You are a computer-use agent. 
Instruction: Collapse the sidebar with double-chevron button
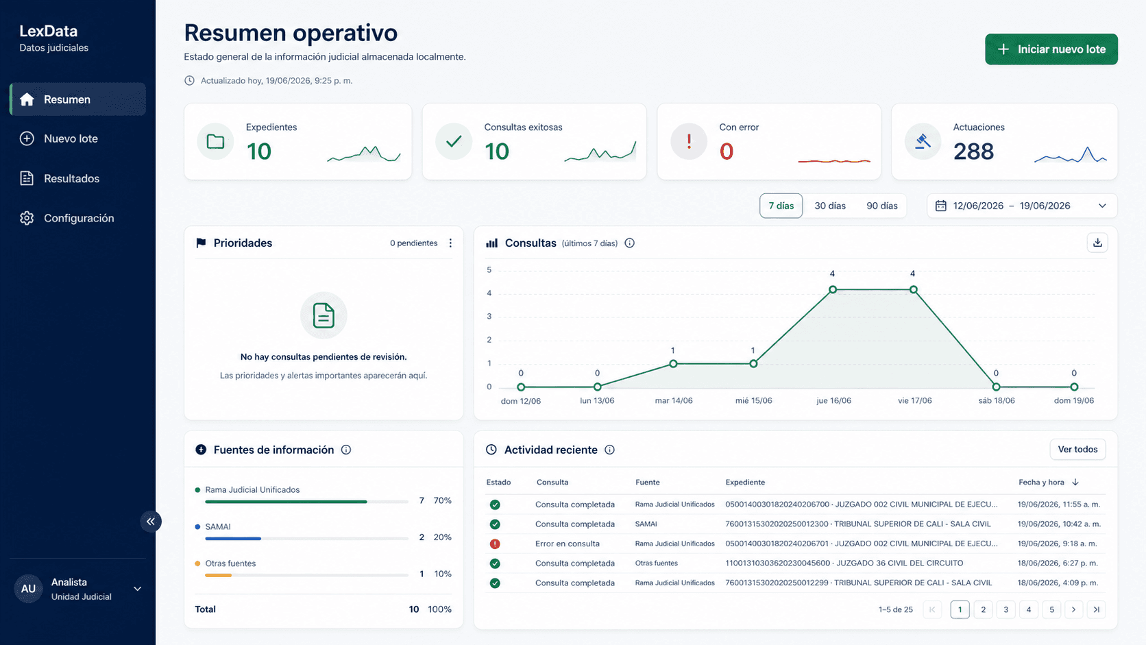(x=151, y=522)
